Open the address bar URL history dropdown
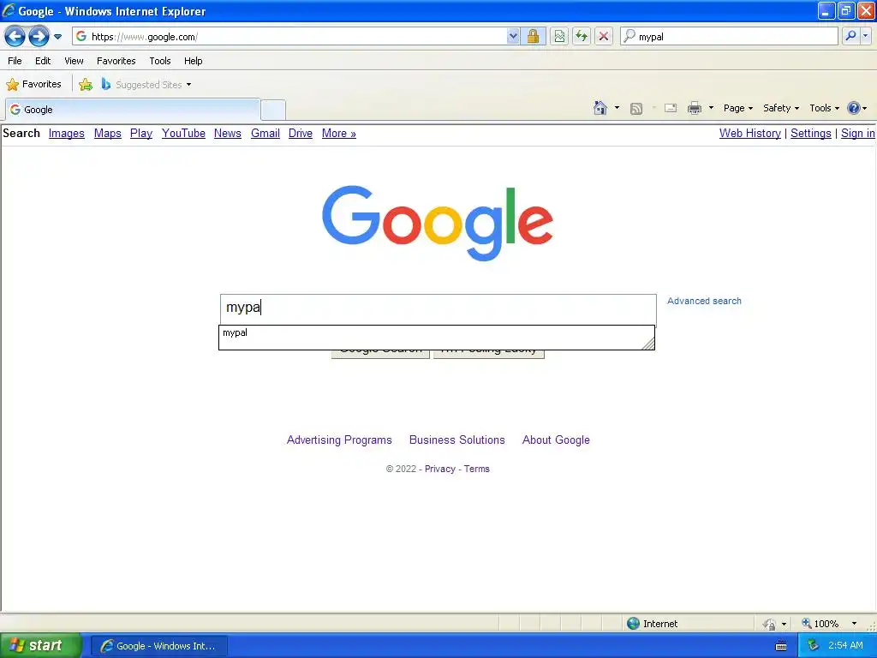 click(513, 36)
